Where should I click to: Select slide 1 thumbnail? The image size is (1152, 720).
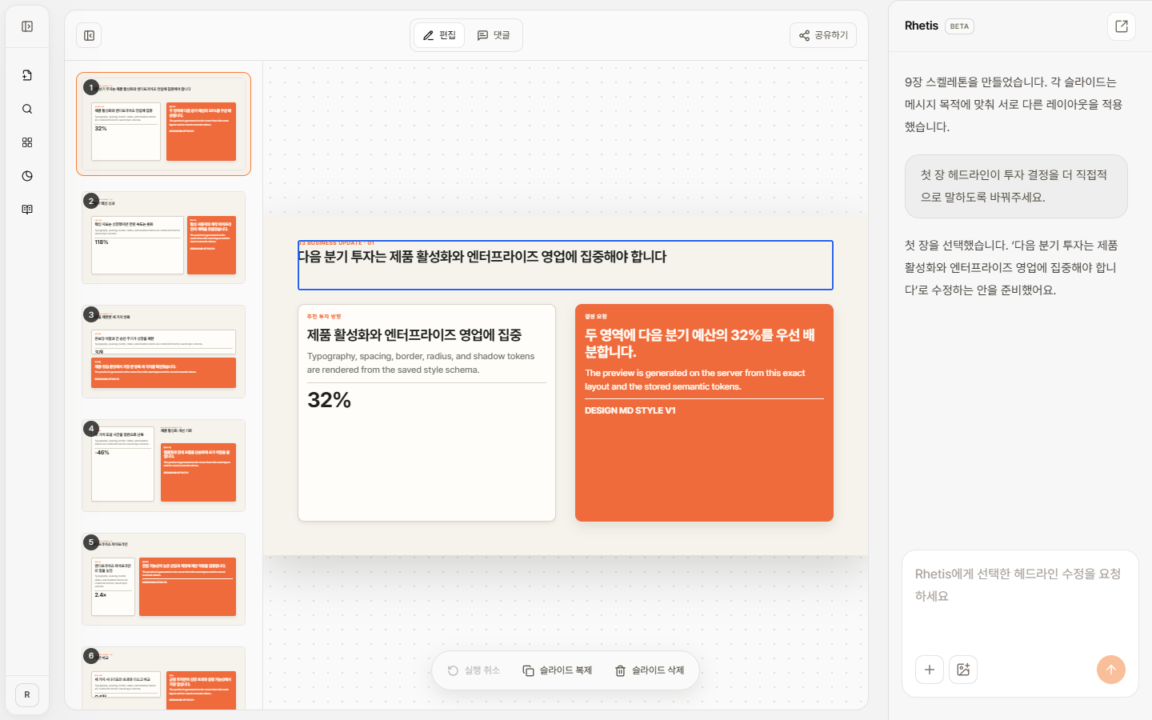pos(163,124)
